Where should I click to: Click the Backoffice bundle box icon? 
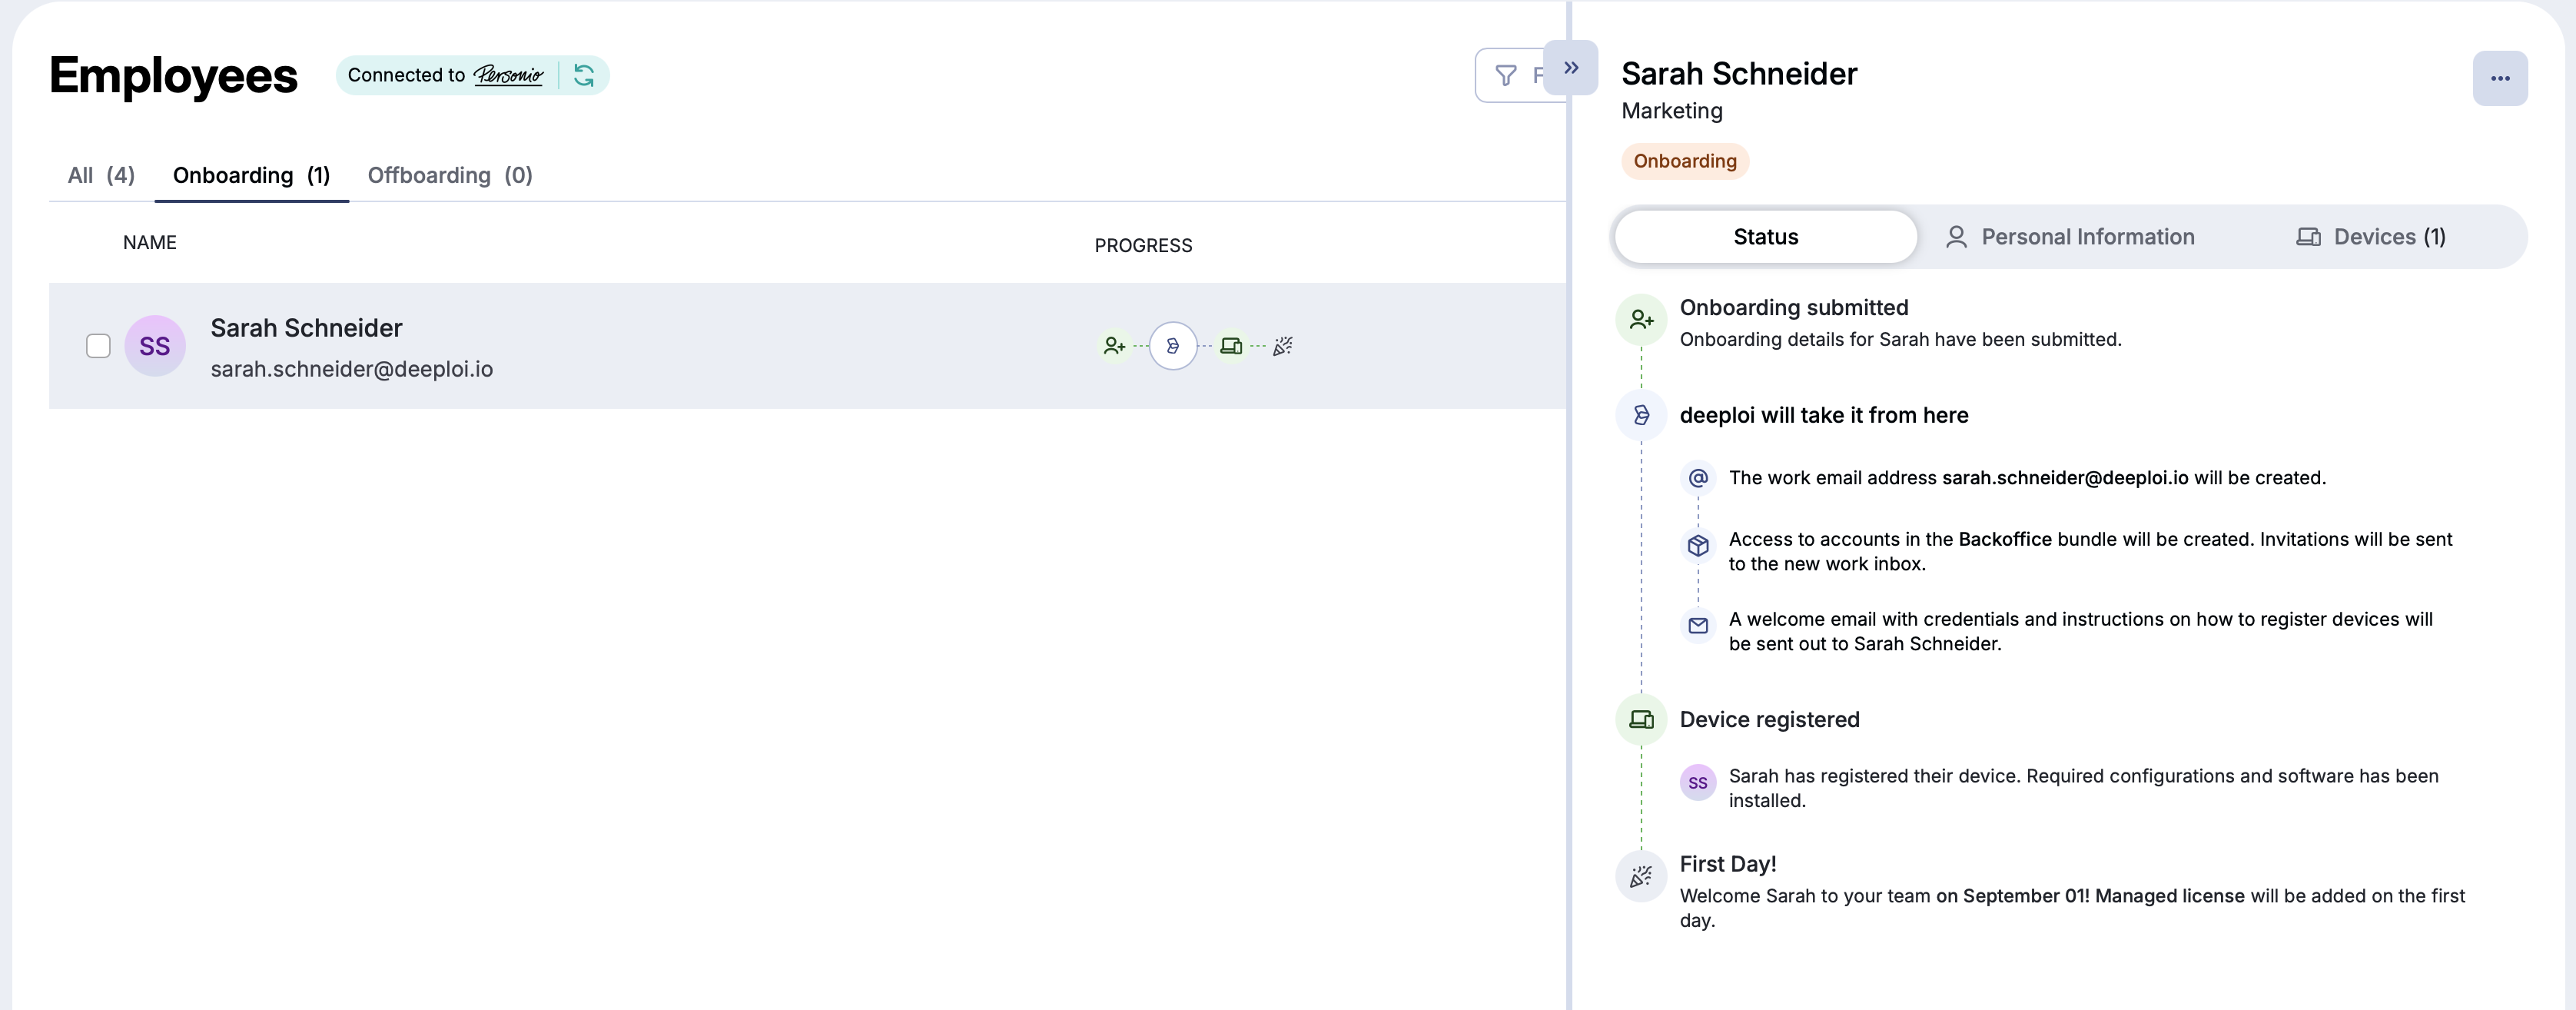pos(1698,546)
